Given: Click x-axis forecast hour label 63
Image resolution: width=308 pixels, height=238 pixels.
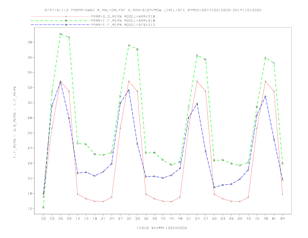Looking at the screenshot, I should click(223, 219).
